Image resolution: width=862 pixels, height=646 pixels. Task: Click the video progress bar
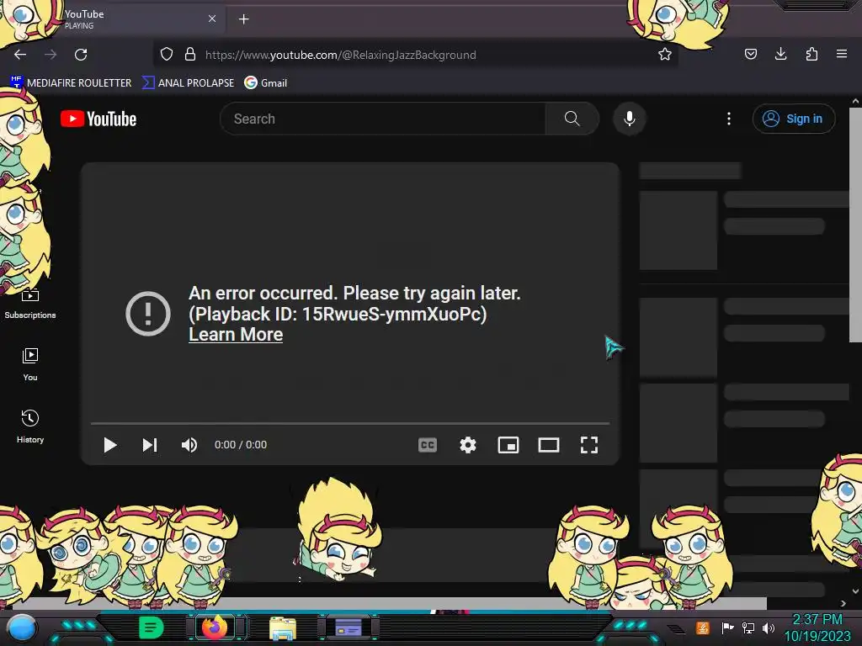click(x=350, y=424)
